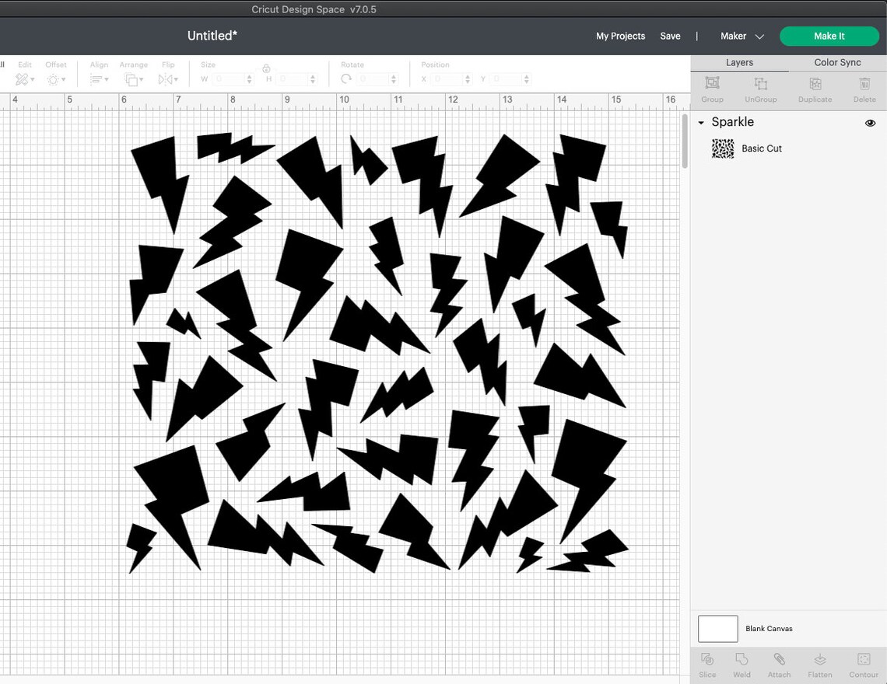Image resolution: width=887 pixels, height=684 pixels.
Task: Click the Duplicate layer icon
Action: click(815, 84)
